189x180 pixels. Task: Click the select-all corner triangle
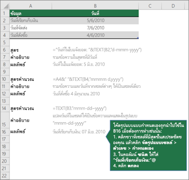click(6, 7)
